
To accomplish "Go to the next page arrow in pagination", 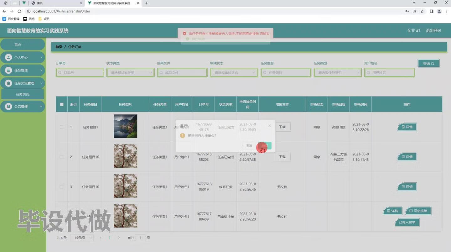I will (119, 238).
